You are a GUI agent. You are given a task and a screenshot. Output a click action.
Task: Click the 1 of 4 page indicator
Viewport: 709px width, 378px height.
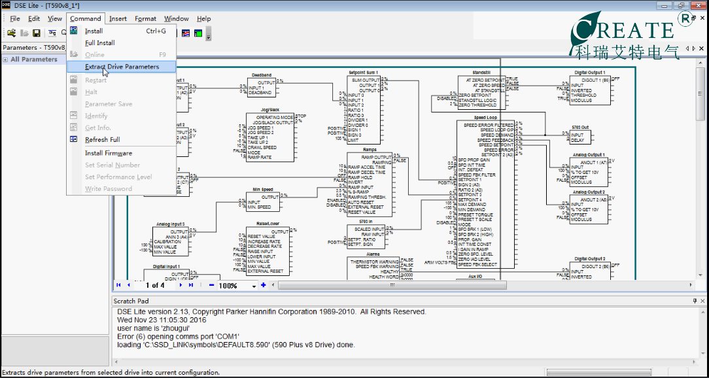pos(155,285)
